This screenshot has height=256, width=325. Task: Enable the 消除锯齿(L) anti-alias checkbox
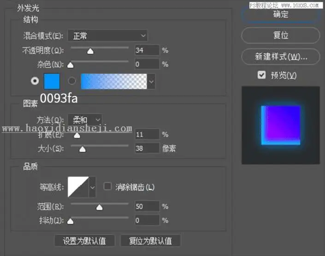point(107,186)
